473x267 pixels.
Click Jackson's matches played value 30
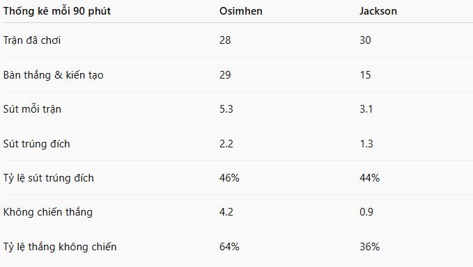click(x=365, y=40)
